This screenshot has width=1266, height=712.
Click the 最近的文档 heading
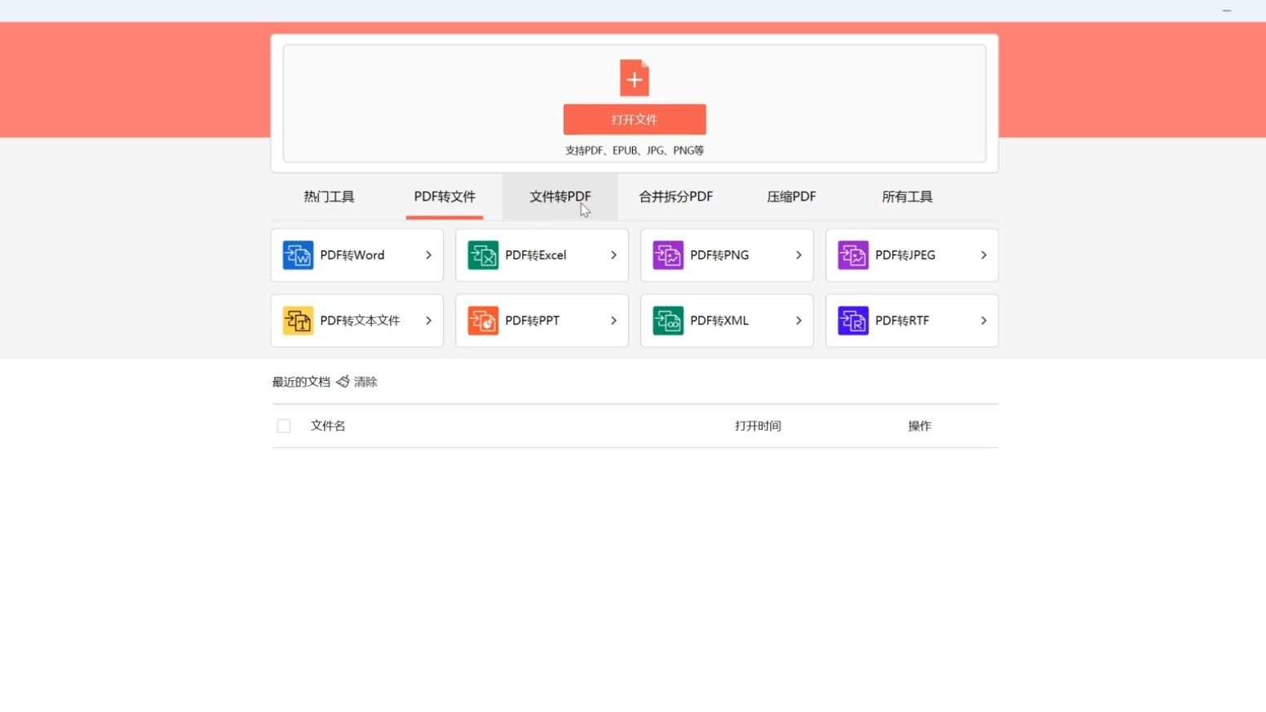click(x=301, y=382)
